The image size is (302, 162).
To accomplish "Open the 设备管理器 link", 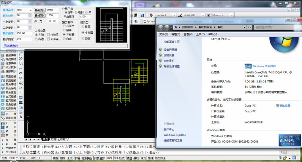I will [170, 50].
